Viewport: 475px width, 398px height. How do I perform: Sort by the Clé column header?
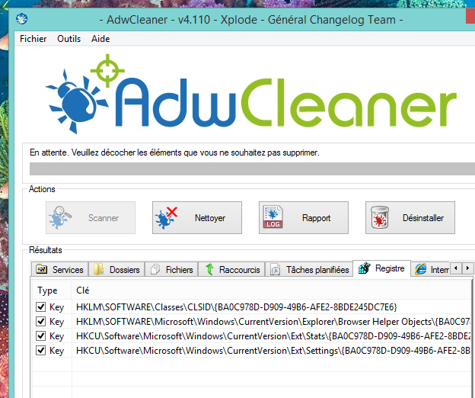pyautogui.click(x=271, y=290)
